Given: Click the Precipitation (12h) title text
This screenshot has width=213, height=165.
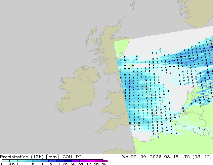Looking at the screenshot, I should 22,157.
